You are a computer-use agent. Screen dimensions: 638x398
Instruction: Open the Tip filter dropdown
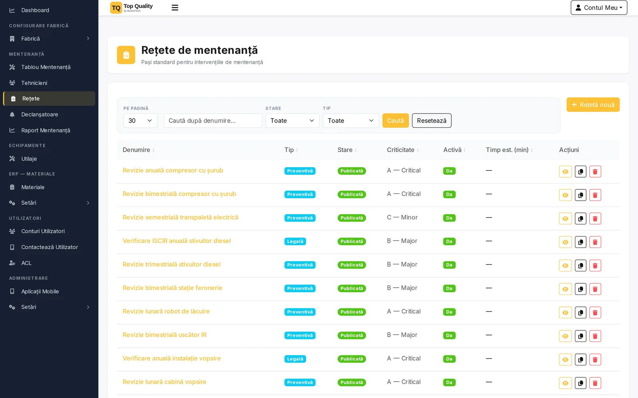coord(351,121)
